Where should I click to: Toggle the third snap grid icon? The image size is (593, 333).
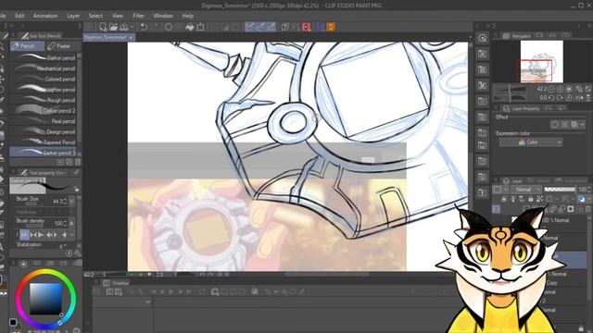coord(271,27)
